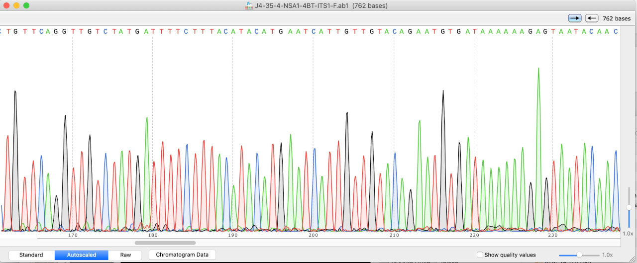Open the Chromatogram Data panel
Screen dimensions: 637x263
pos(182,255)
